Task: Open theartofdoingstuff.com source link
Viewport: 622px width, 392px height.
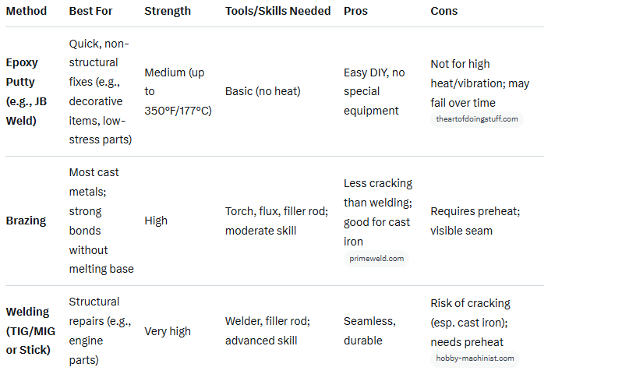Action: (477, 119)
